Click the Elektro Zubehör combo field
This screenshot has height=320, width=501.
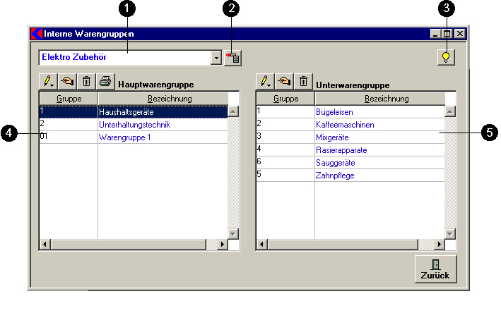tap(124, 57)
